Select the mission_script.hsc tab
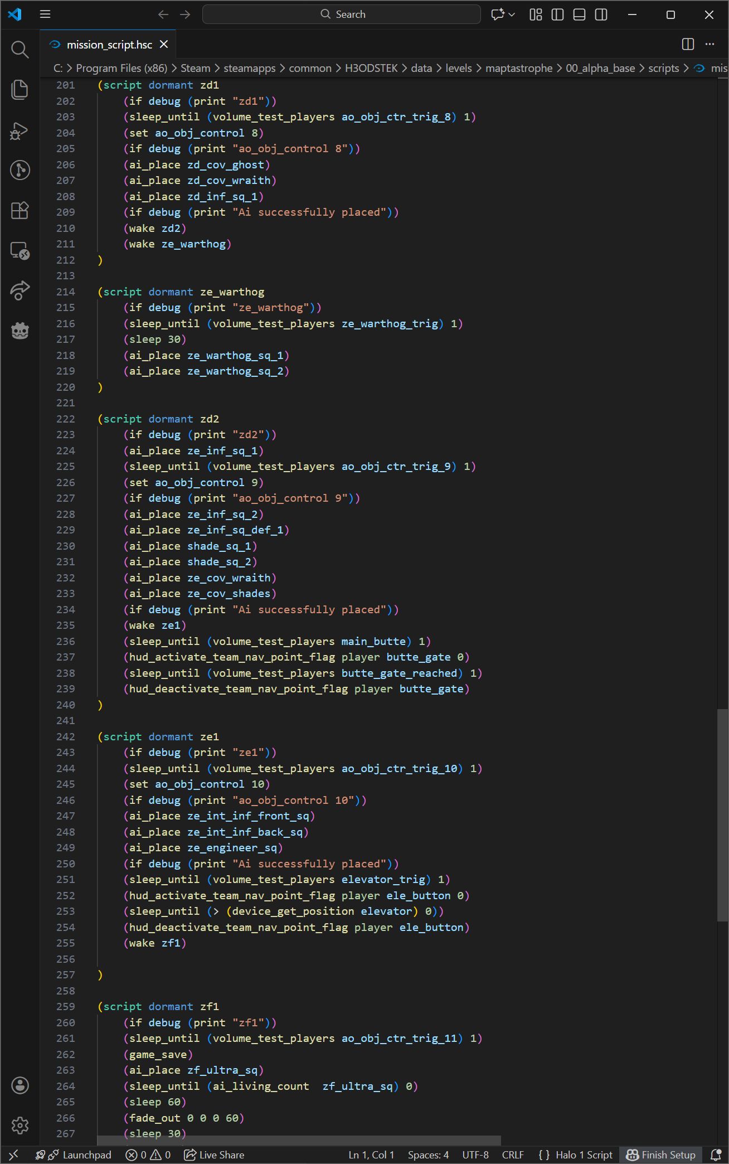 pos(109,45)
